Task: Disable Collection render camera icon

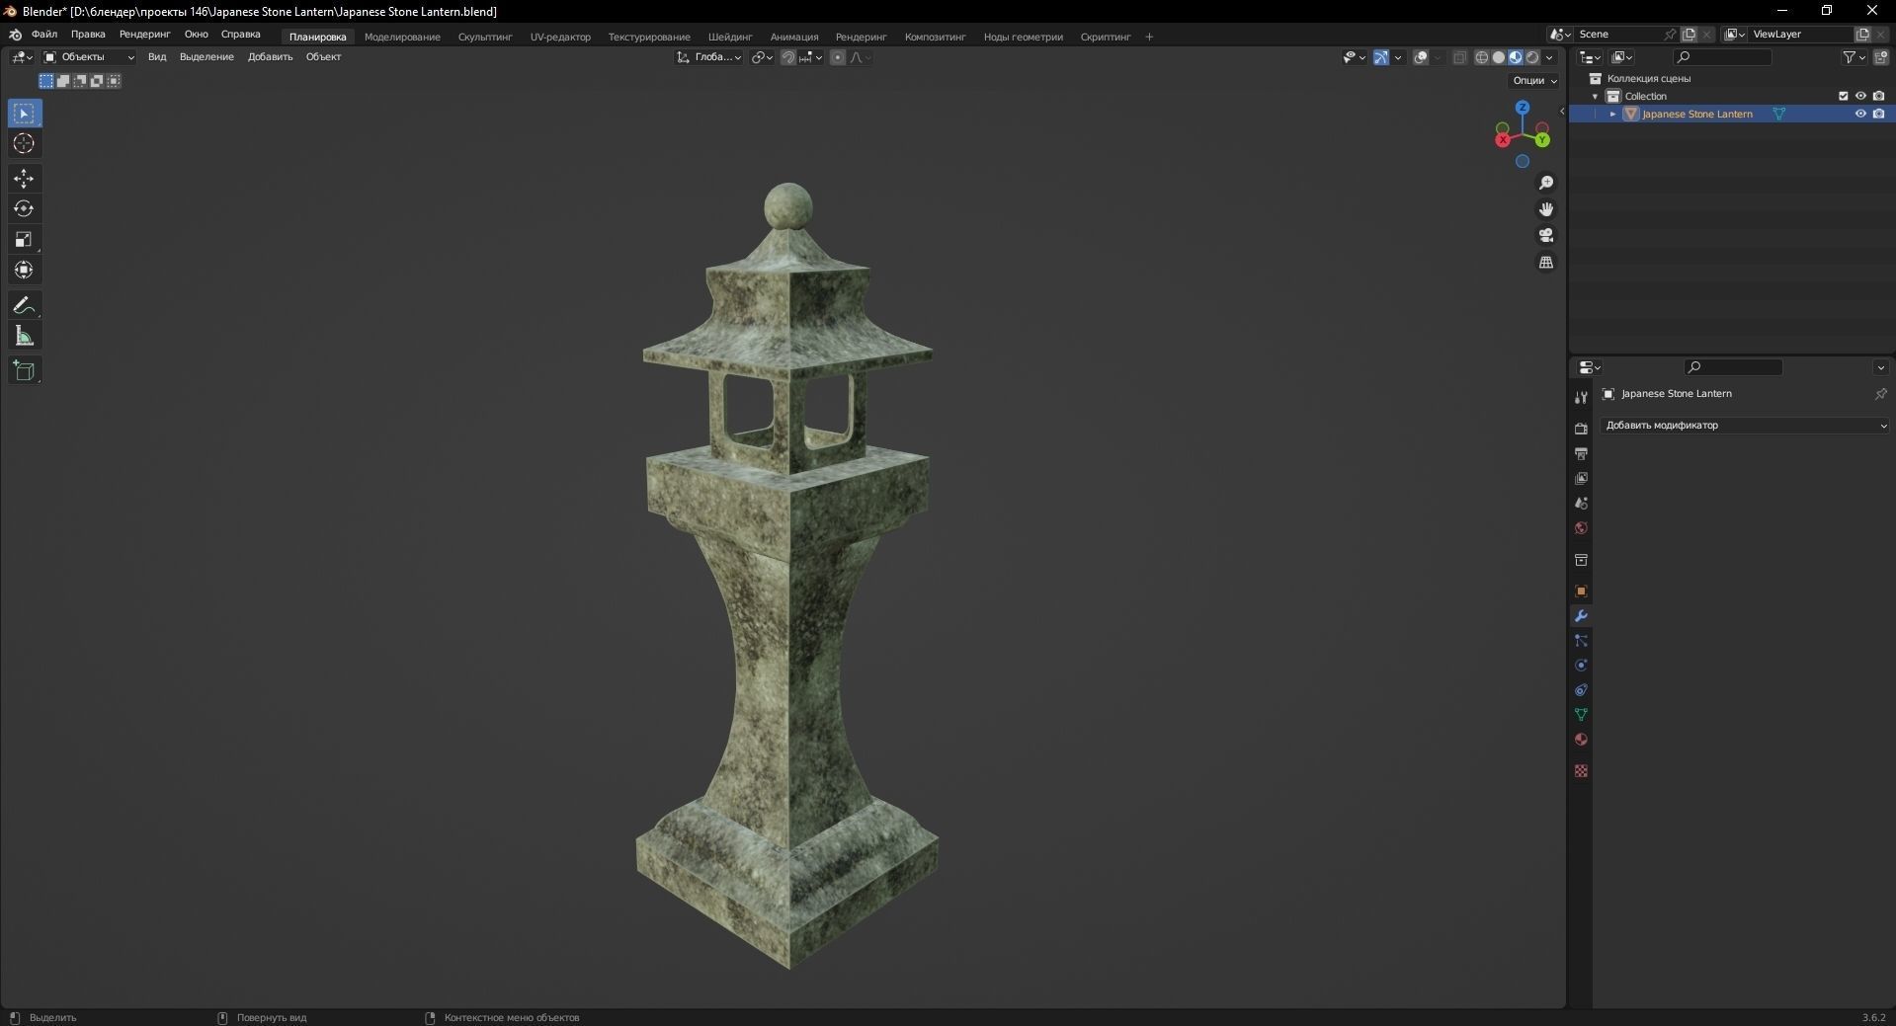Action: tap(1879, 96)
